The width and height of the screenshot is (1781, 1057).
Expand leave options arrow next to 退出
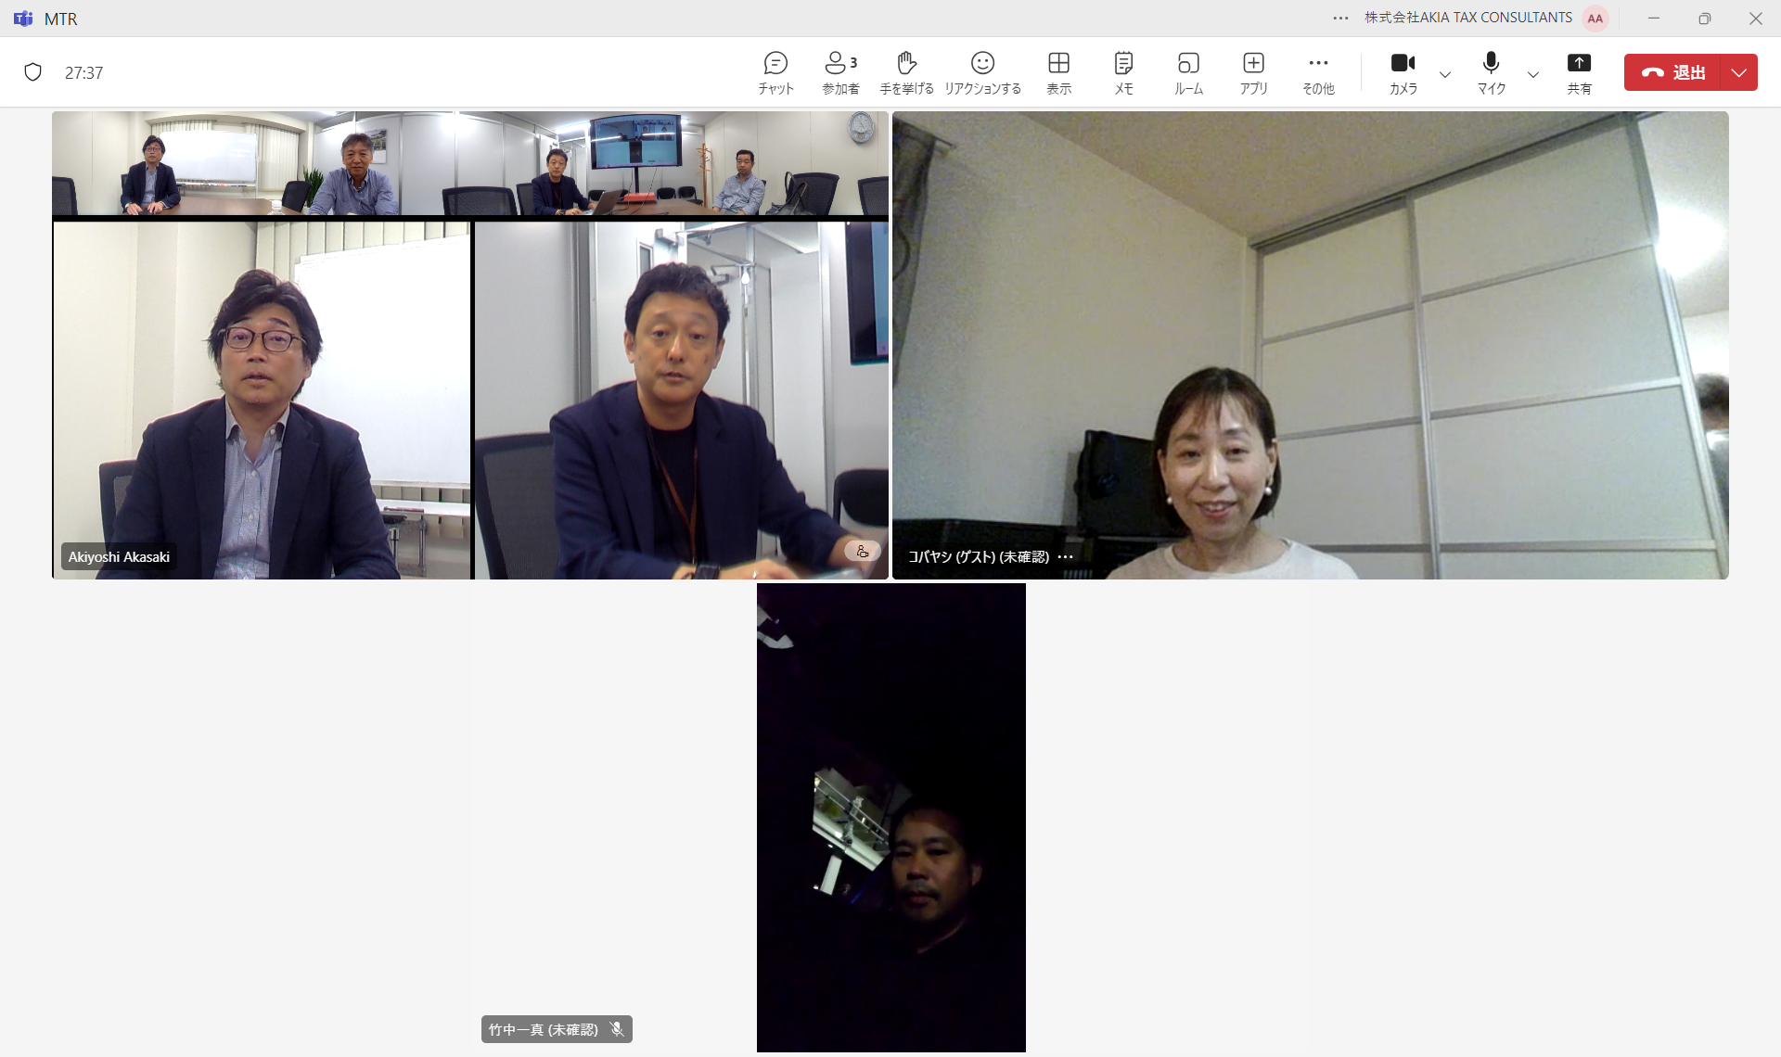(1739, 72)
